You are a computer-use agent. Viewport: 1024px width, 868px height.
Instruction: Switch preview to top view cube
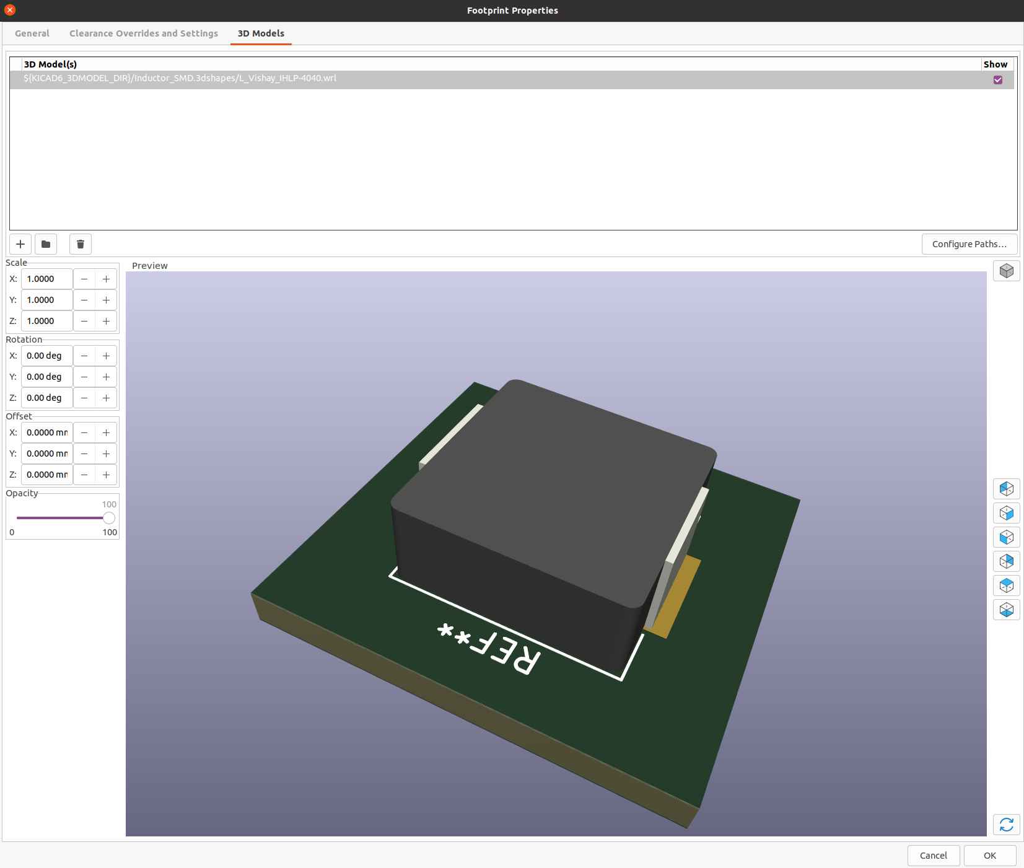click(x=1006, y=585)
